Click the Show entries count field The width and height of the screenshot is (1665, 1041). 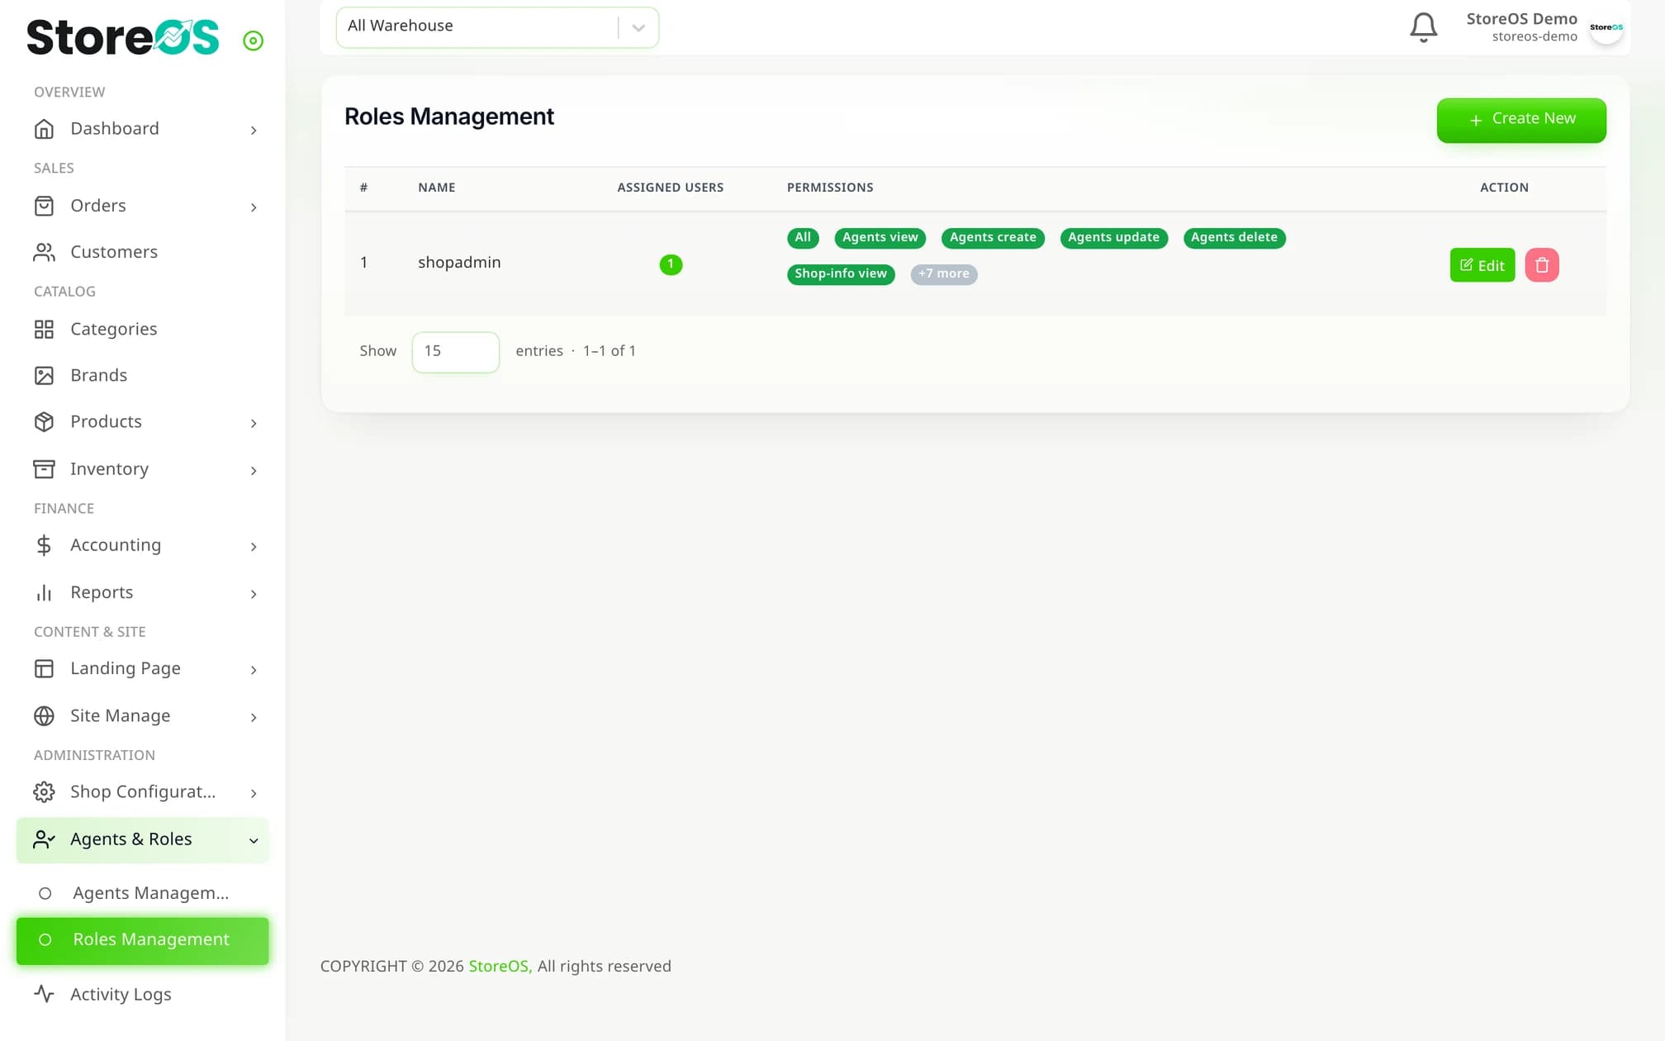point(456,352)
